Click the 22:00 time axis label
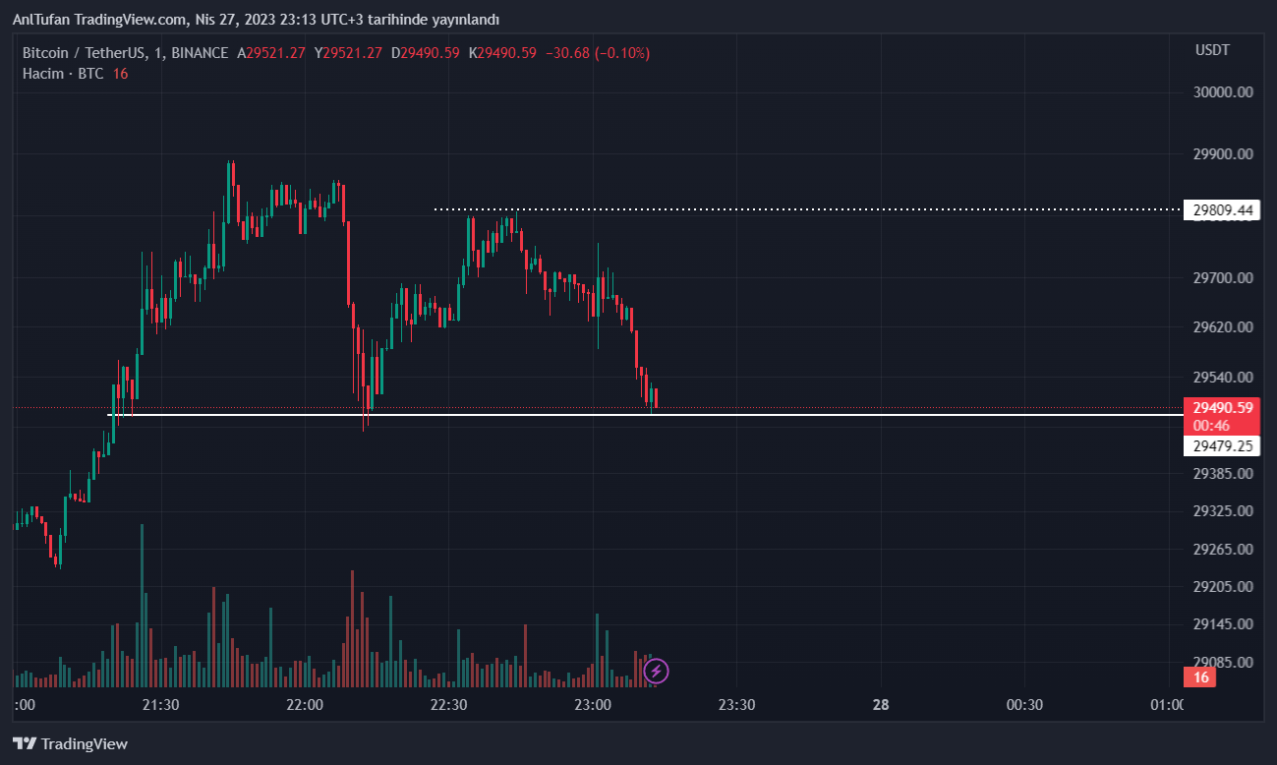Viewport: 1277px width, 765px height. tap(305, 705)
